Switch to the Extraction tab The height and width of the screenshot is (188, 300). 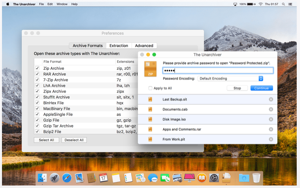click(x=119, y=45)
